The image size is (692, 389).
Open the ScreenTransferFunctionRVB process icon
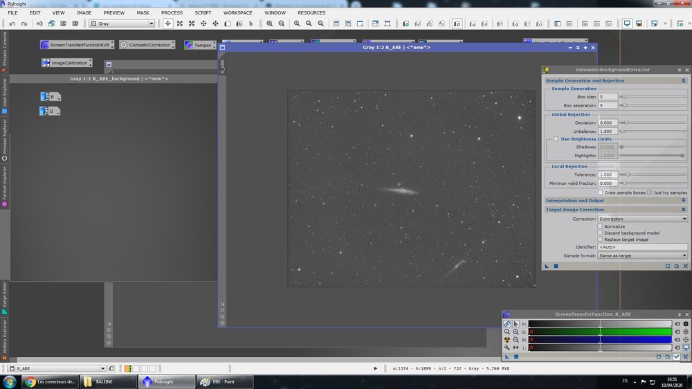pos(75,45)
